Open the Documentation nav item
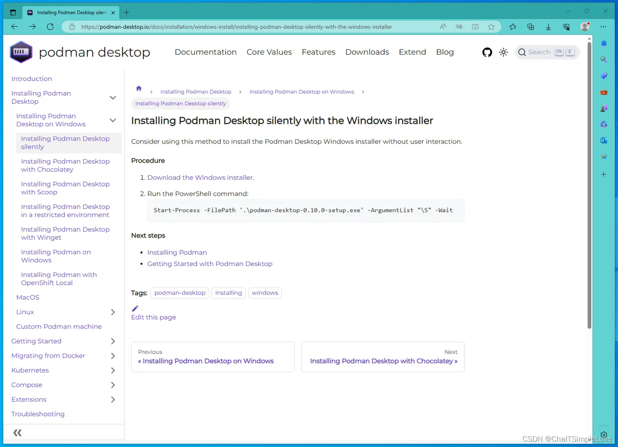Viewport: 618px width, 447px height. pos(206,52)
